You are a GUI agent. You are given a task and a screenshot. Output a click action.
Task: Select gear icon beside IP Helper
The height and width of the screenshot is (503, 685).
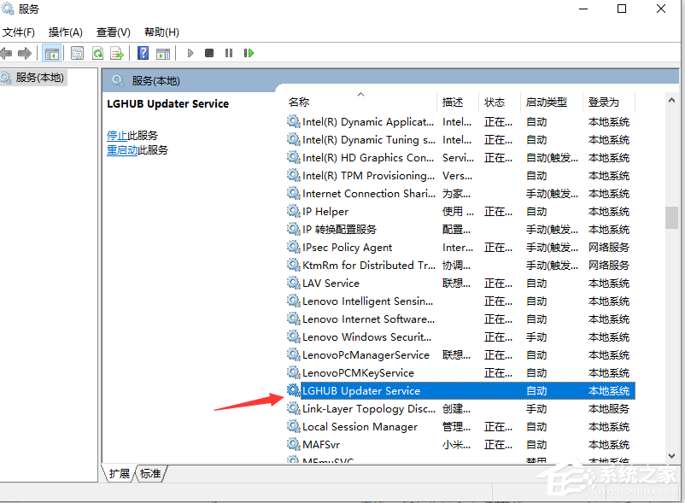click(293, 211)
